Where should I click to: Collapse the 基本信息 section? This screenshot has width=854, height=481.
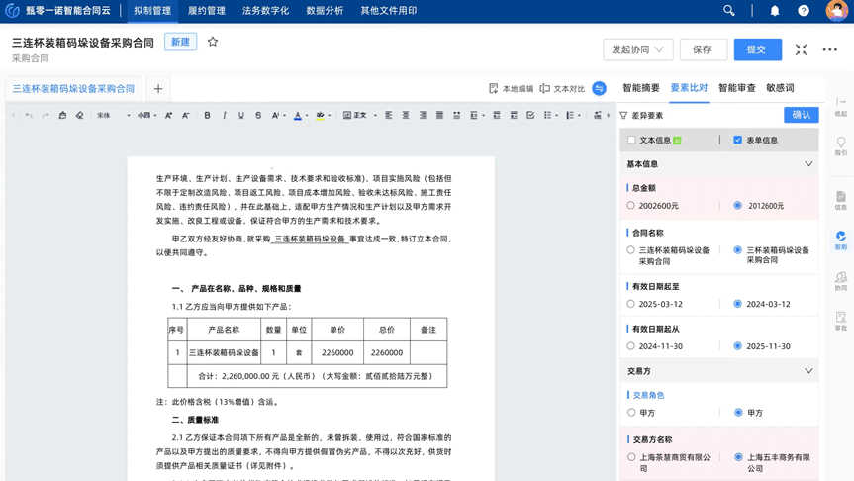tap(808, 164)
